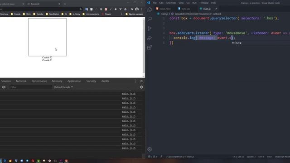
Task: Switch to the Document browser tab
Action: (43, 4)
